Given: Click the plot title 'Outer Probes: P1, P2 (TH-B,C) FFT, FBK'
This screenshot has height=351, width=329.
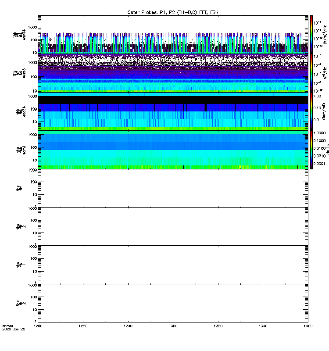Looking at the screenshot, I should pyautogui.click(x=173, y=13).
